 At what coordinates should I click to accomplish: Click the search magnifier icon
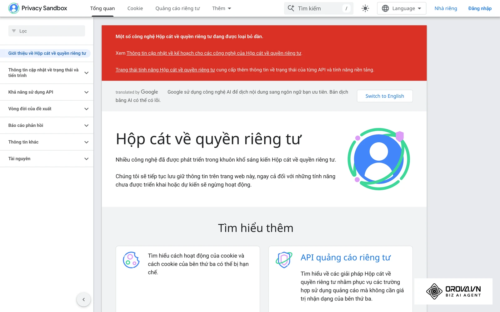click(x=291, y=8)
